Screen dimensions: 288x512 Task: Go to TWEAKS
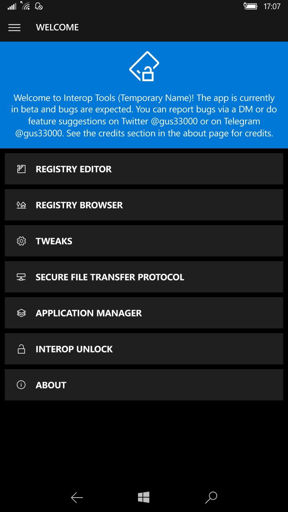(144, 241)
